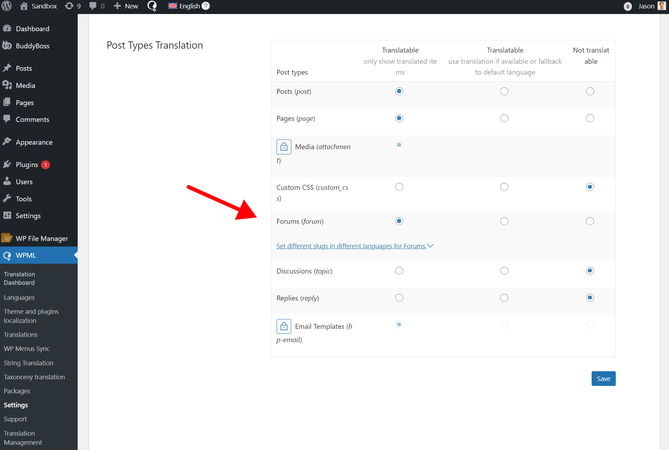Screen dimensions: 669x450
Task: Open Translation Dashboard submenu item
Action: [19, 278]
